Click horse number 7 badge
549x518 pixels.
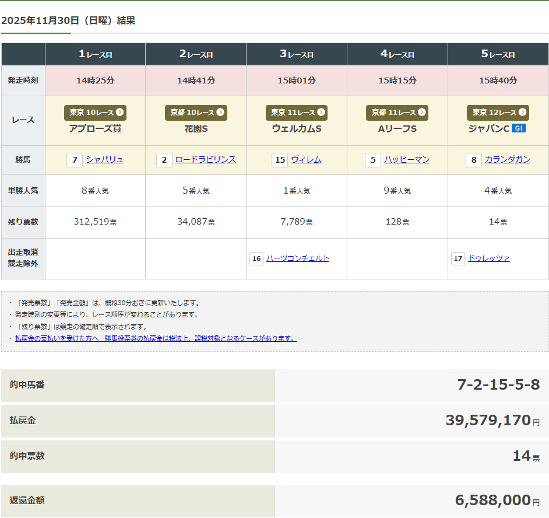pos(75,160)
